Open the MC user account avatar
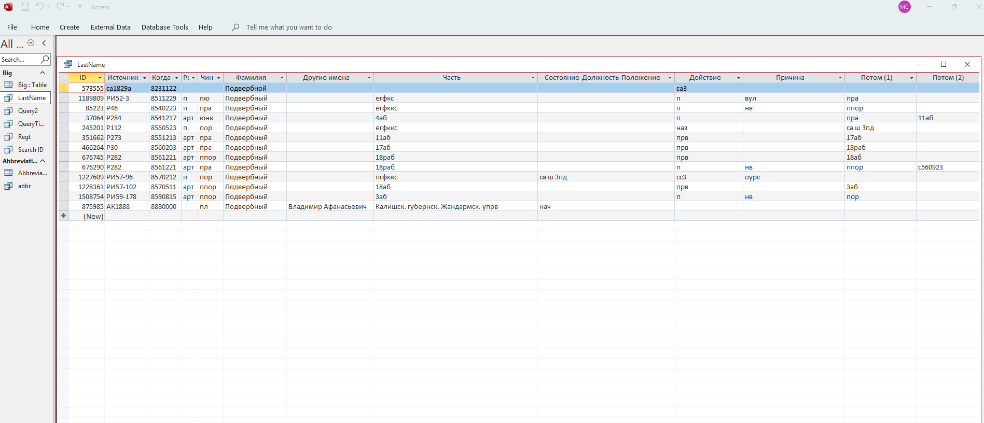 pyautogui.click(x=905, y=7)
